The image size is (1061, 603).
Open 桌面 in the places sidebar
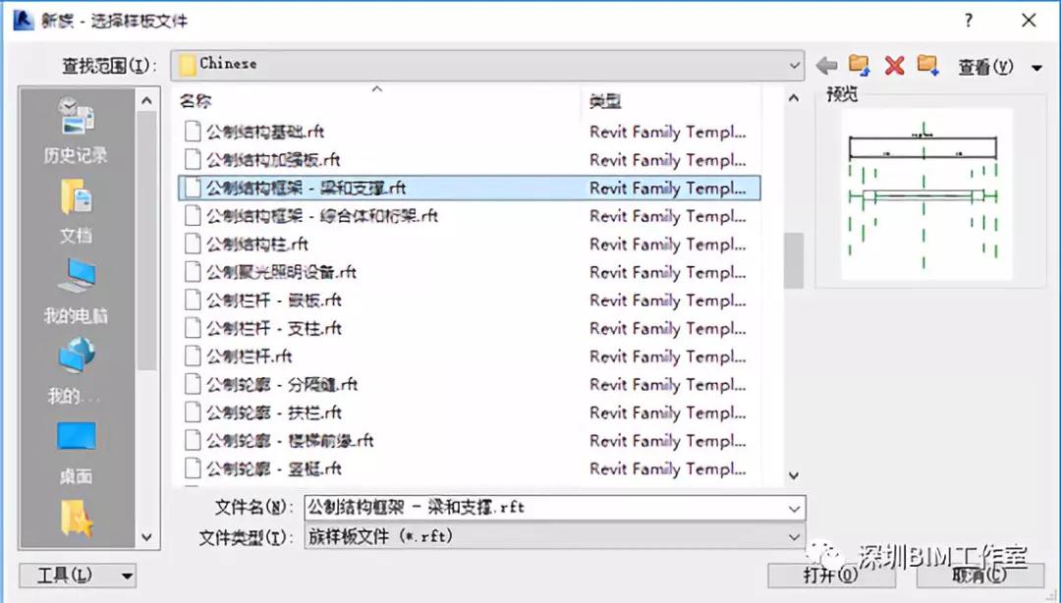76,452
